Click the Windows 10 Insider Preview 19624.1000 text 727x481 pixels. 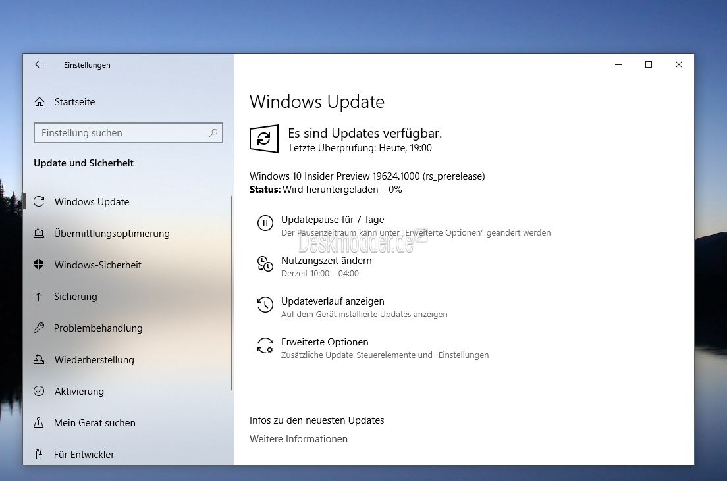pyautogui.click(x=367, y=176)
